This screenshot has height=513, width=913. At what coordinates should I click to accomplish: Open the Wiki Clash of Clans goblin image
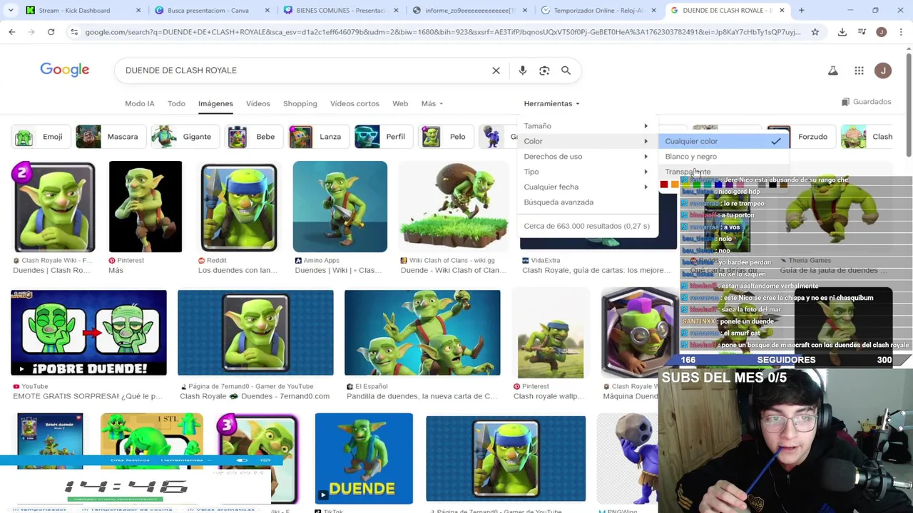(454, 207)
